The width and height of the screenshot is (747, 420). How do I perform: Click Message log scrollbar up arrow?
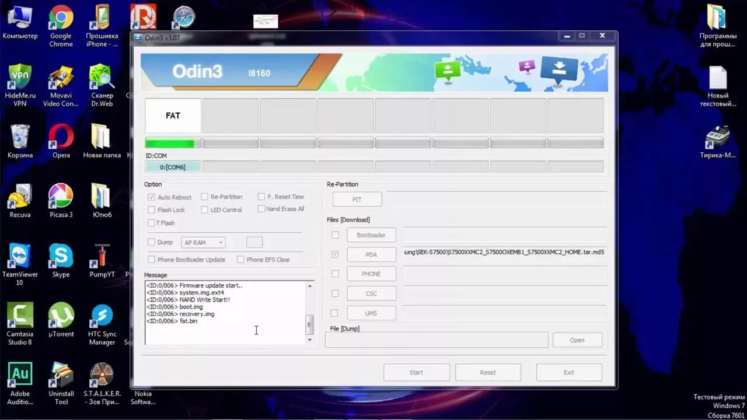pos(310,286)
